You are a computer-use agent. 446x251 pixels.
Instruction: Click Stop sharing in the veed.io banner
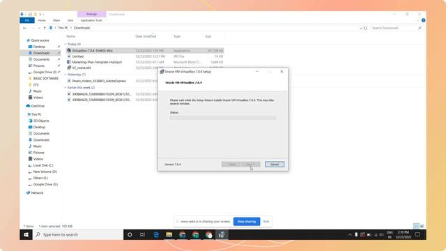coord(247,222)
